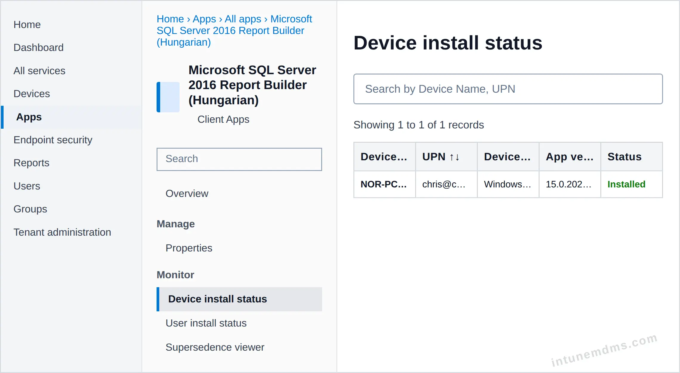Focus the app menu Search field
The width and height of the screenshot is (680, 373).
point(239,159)
